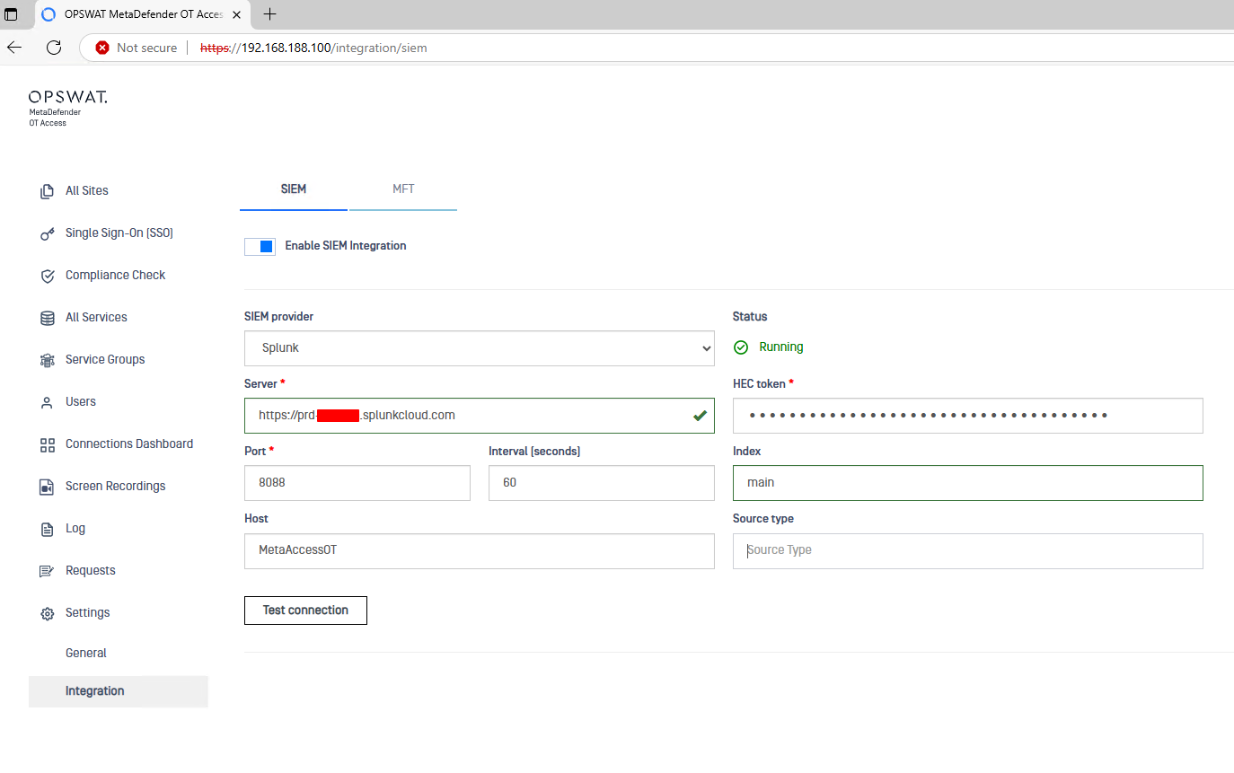Click the Port field showing 8088

[357, 483]
